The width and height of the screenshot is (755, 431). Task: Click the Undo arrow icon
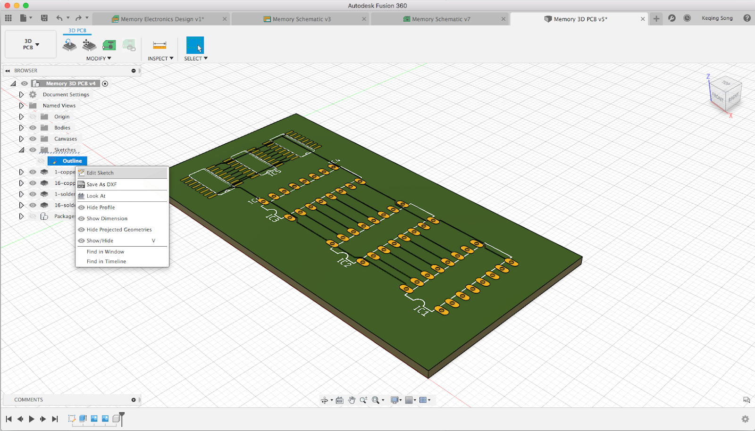coord(59,18)
